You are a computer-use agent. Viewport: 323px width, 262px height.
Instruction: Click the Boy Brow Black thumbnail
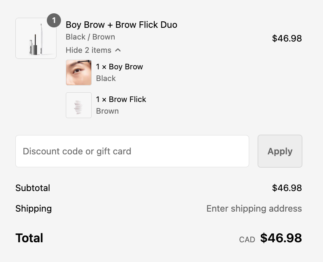coord(79,73)
